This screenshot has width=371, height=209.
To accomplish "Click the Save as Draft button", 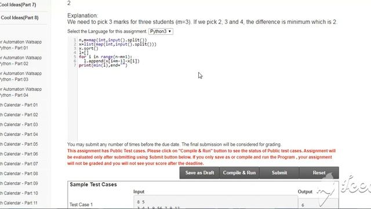I will [199, 173].
